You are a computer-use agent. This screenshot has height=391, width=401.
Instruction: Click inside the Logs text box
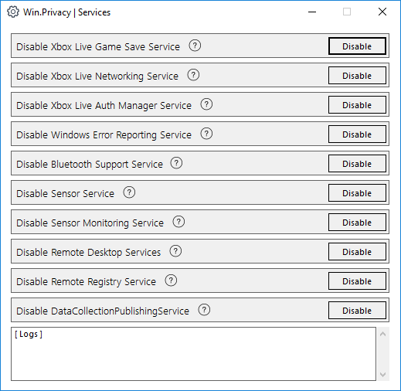193,354
